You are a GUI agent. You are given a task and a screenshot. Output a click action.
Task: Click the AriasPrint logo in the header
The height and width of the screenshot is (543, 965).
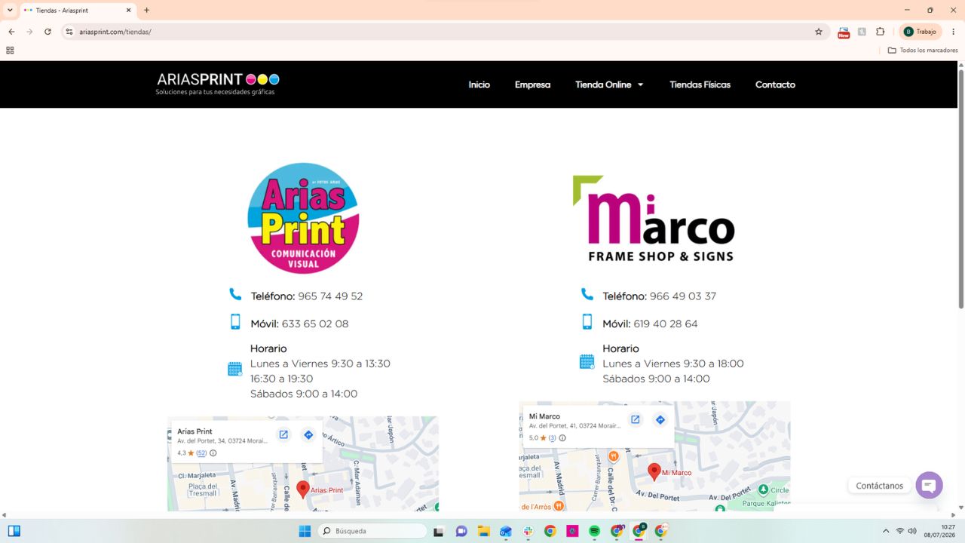tap(217, 83)
